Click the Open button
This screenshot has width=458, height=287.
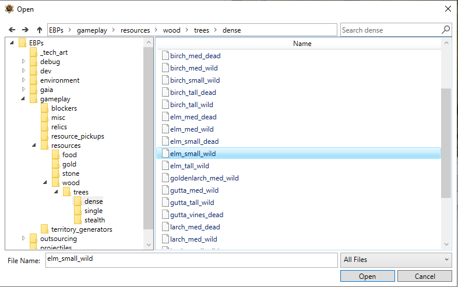coord(368,276)
